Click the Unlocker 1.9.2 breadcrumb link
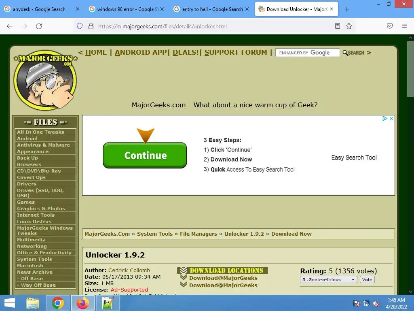Image resolution: width=414 pixels, height=311 pixels. (x=244, y=234)
